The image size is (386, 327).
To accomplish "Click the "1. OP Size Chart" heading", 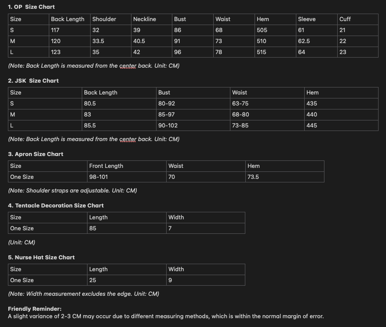I will (x=31, y=7).
